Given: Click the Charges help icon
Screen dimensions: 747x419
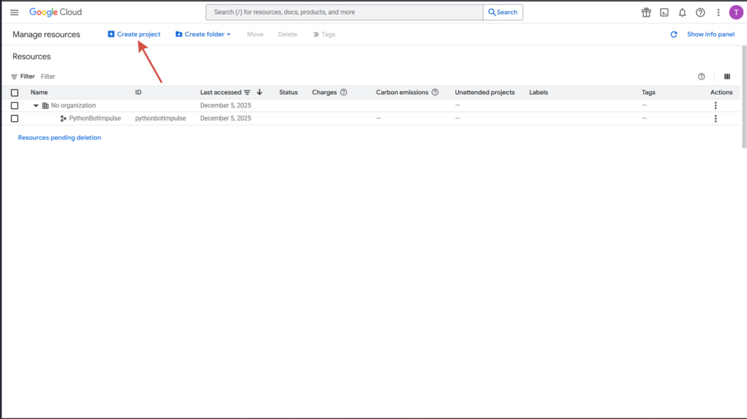Looking at the screenshot, I should (344, 92).
